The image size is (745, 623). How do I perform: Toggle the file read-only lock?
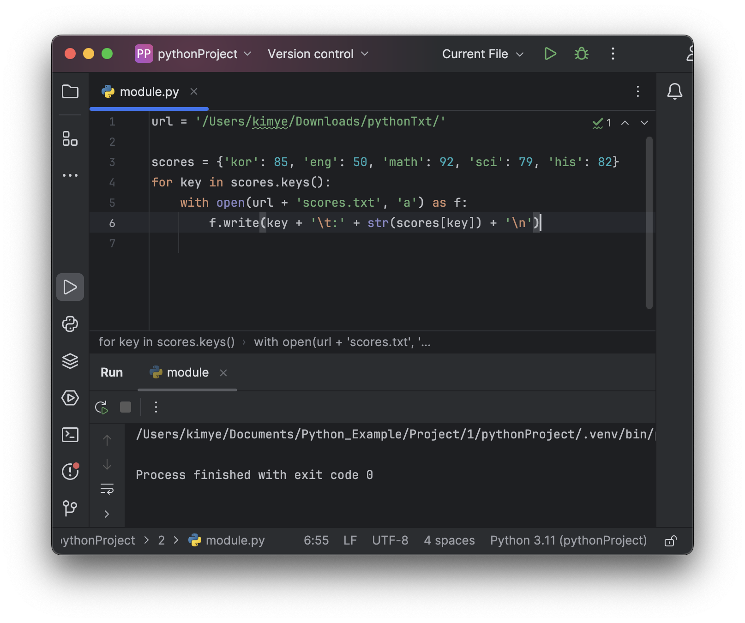pos(671,540)
